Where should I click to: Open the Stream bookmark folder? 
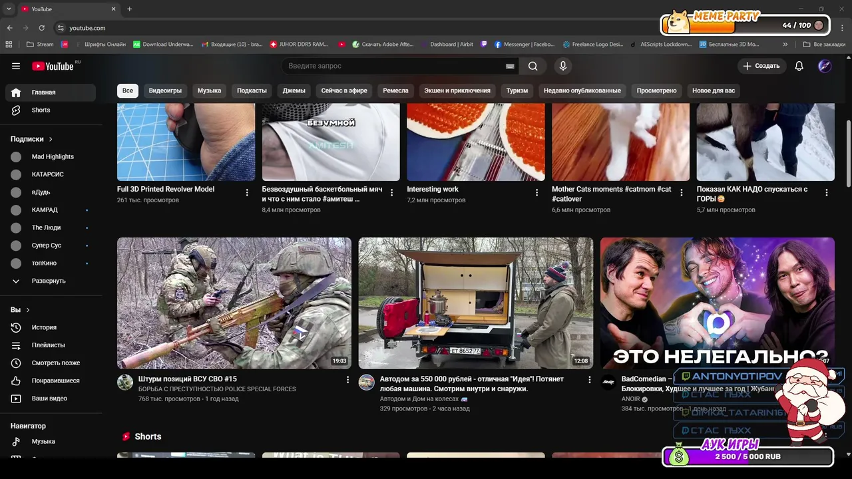coord(40,45)
